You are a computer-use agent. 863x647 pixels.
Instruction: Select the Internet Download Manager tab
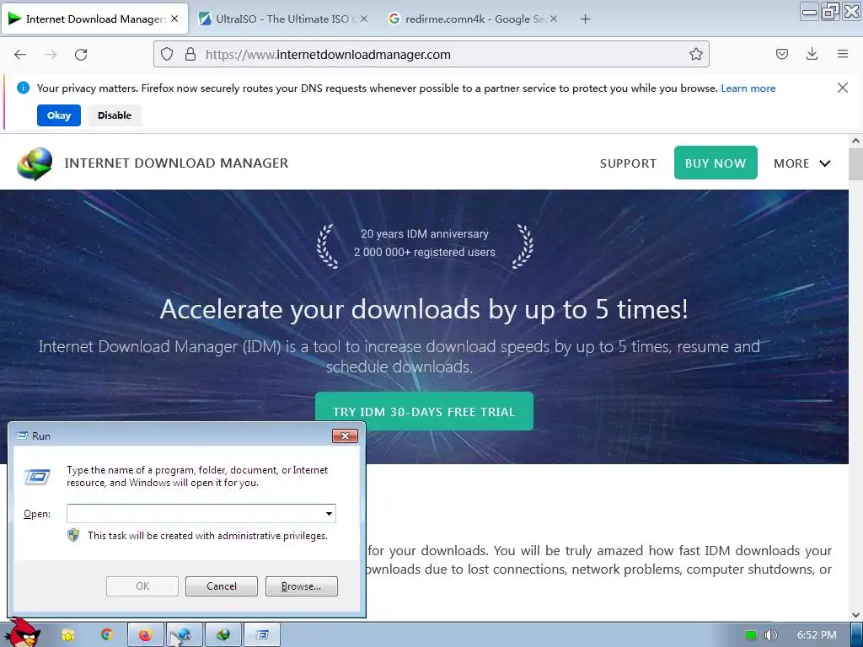click(94, 19)
